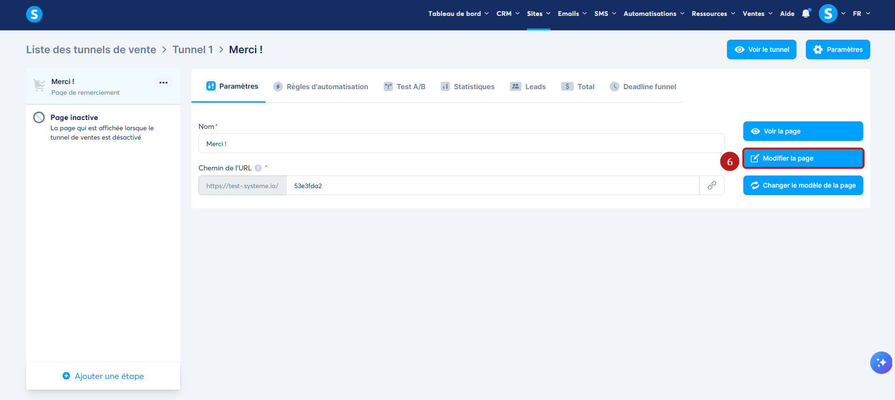Expand the Ressources dropdown menu
Image resolution: width=895 pixels, height=400 pixels.
click(x=713, y=14)
